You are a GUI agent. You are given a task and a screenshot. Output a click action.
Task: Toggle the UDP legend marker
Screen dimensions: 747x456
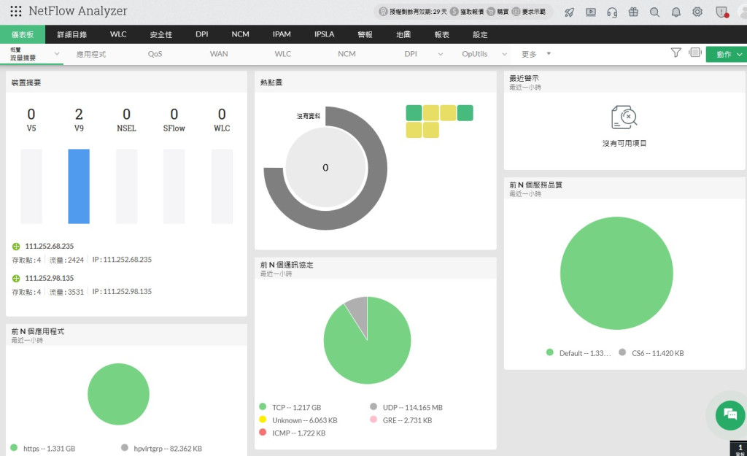click(373, 406)
